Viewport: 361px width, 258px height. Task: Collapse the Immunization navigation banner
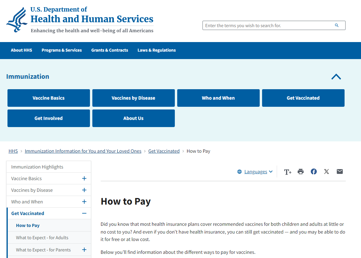click(336, 77)
